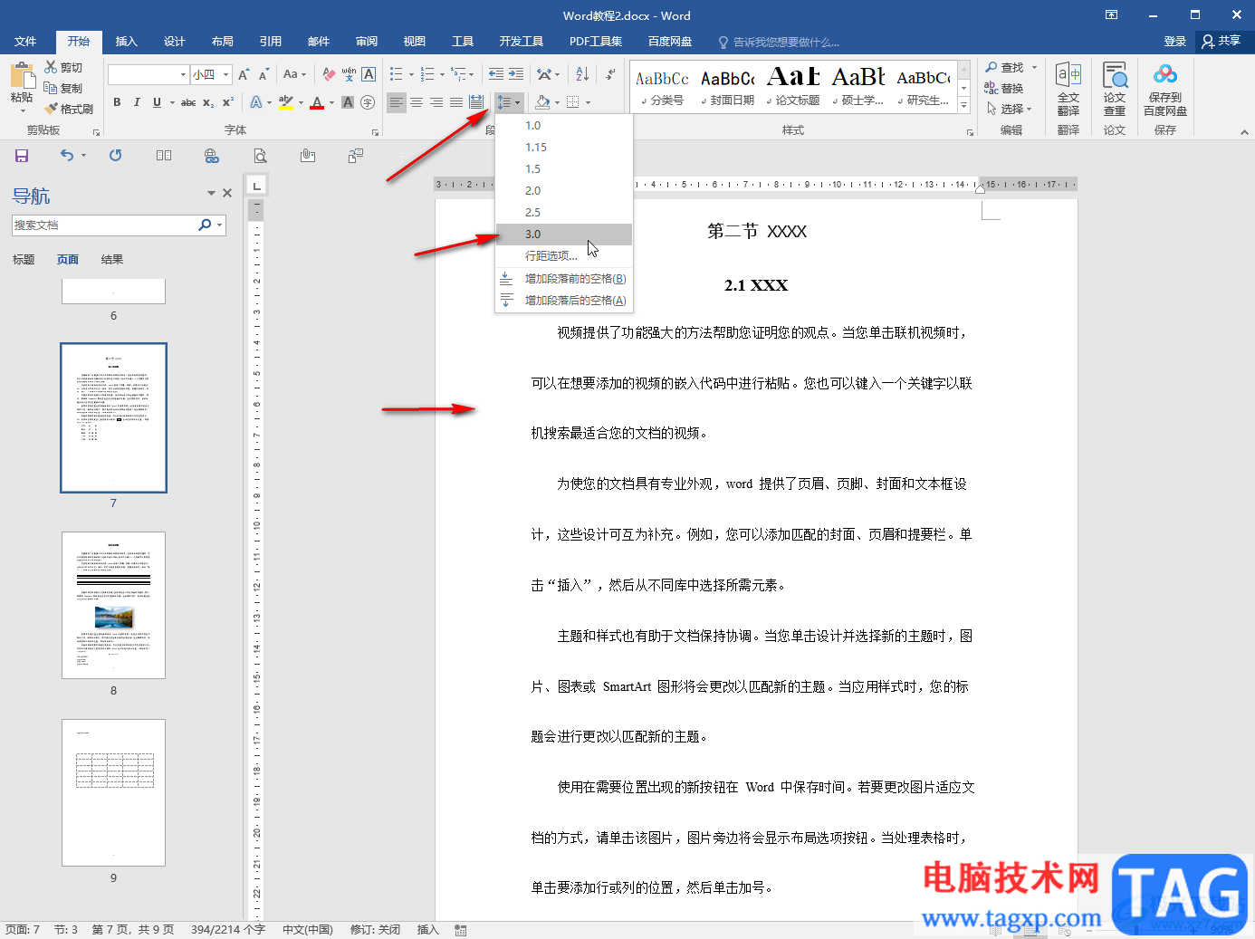Toggle center paragraph alignment
The image size is (1255, 939).
tap(417, 102)
